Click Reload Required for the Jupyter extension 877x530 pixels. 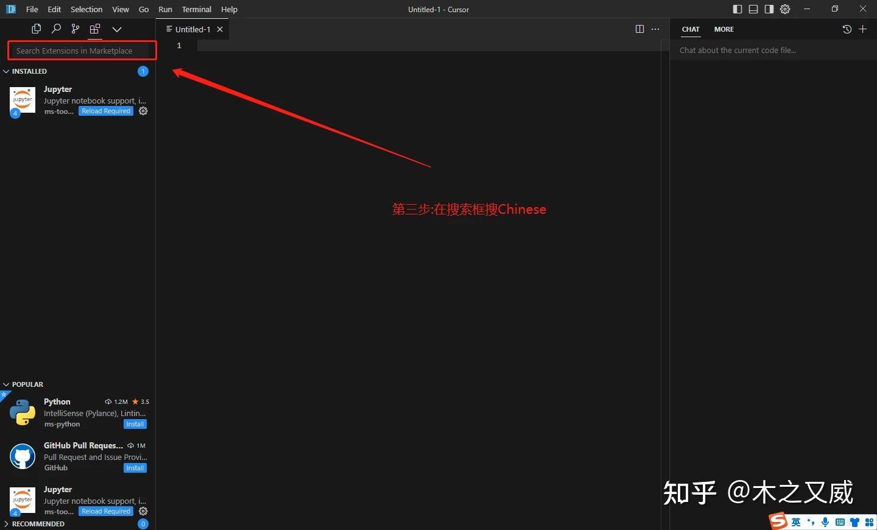click(105, 111)
